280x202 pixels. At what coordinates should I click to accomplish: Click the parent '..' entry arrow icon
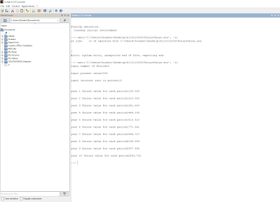coord(6,33)
